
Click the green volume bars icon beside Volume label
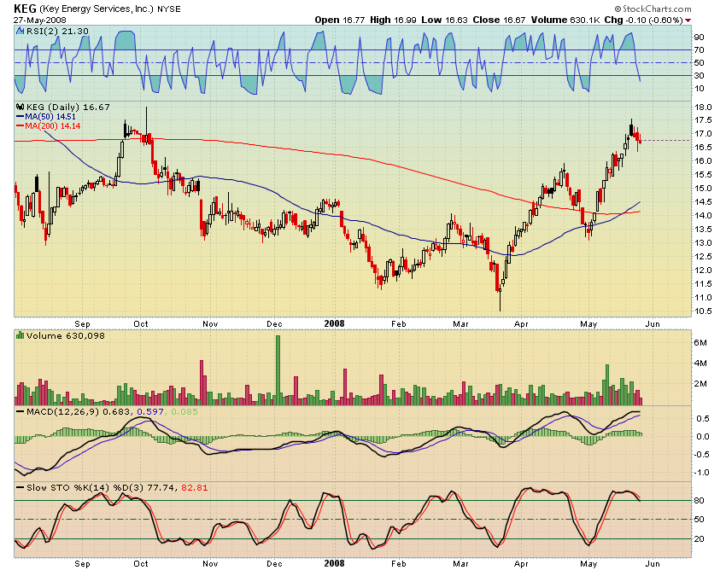tap(20, 335)
